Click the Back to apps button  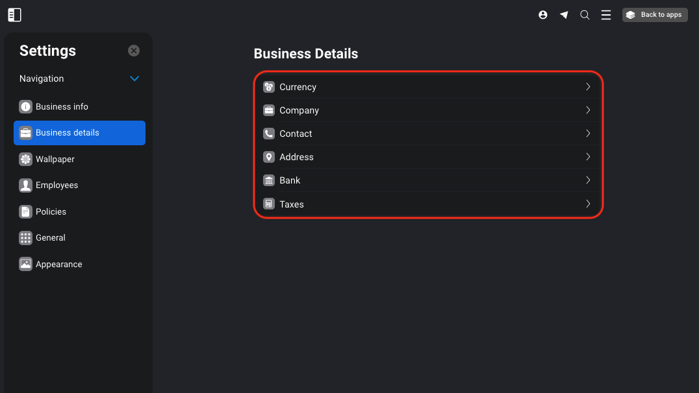point(655,15)
